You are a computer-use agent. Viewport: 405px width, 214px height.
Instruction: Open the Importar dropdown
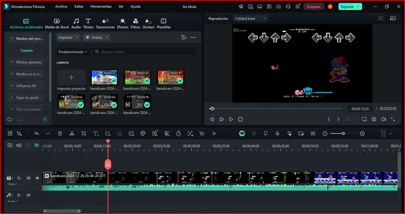click(68, 37)
